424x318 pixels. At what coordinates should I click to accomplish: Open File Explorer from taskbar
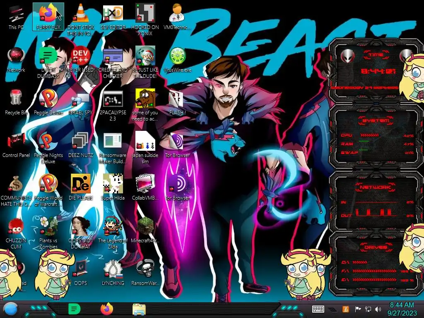139,309
